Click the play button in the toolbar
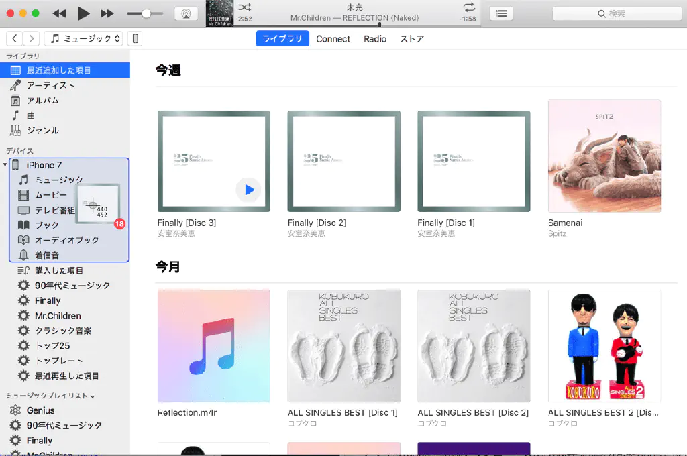Viewport: 687px width, 456px height. coord(83,14)
